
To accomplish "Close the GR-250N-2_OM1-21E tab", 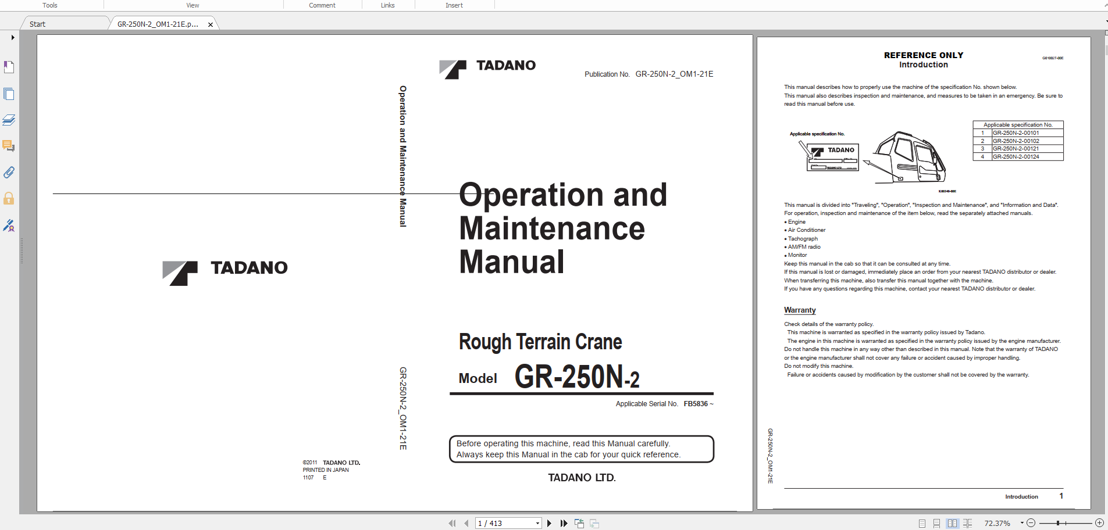I will [x=211, y=24].
